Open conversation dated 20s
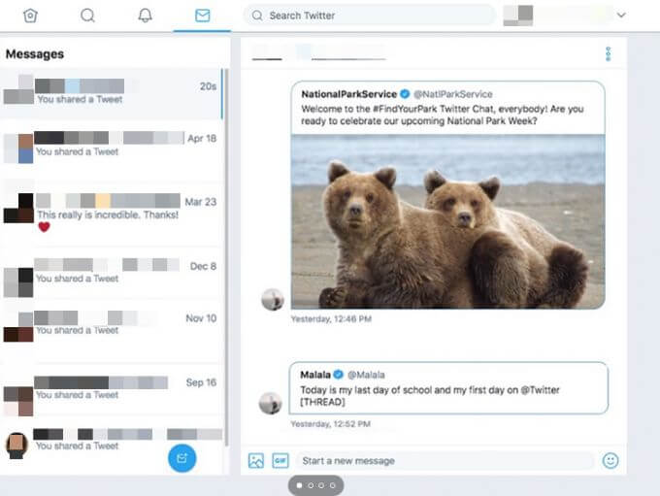This screenshot has height=496, width=660. (111, 93)
